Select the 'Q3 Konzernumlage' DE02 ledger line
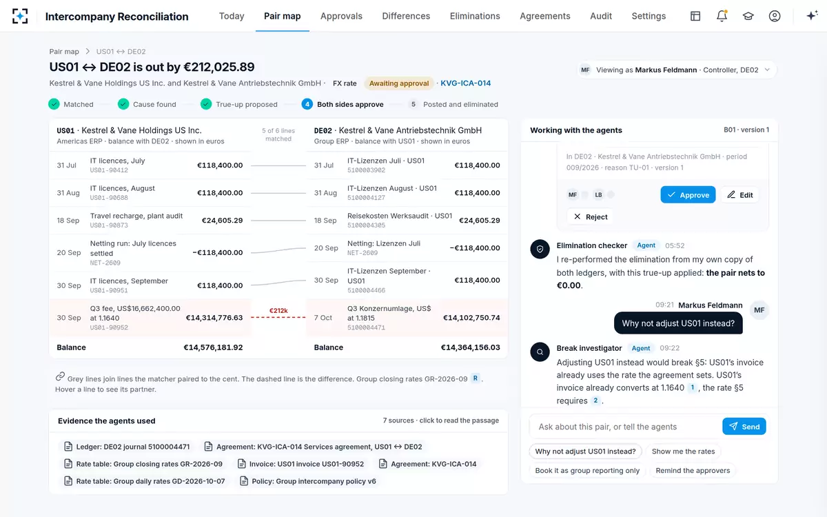This screenshot has height=517, width=827. point(407,318)
